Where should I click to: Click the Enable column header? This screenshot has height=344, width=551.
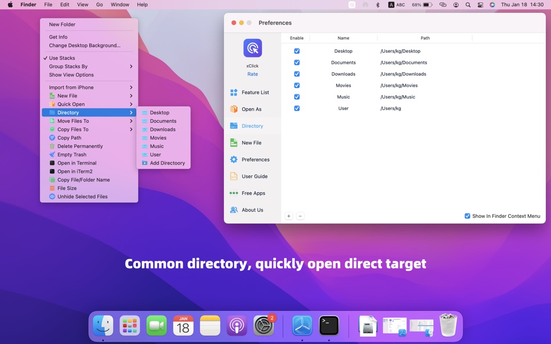tap(296, 38)
